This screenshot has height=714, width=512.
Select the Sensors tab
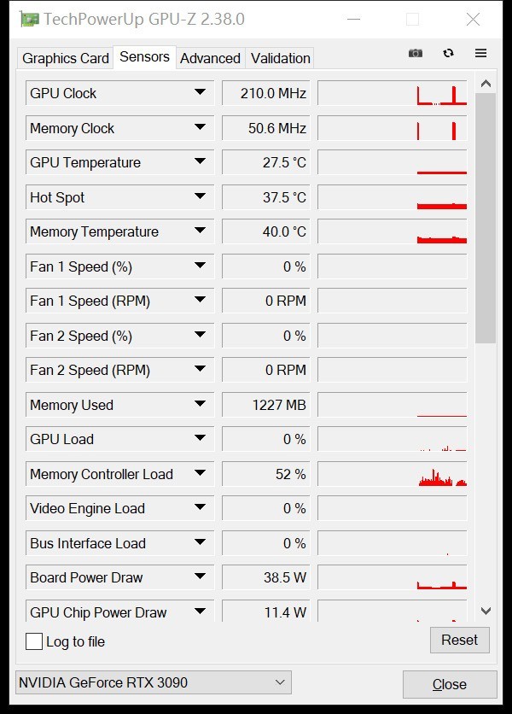145,57
